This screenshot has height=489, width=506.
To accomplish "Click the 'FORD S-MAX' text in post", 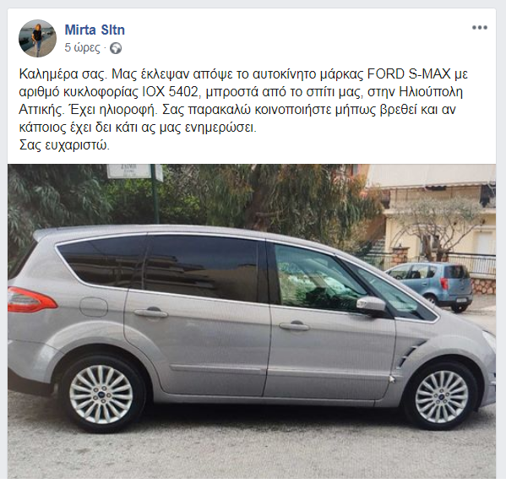I will [409, 74].
